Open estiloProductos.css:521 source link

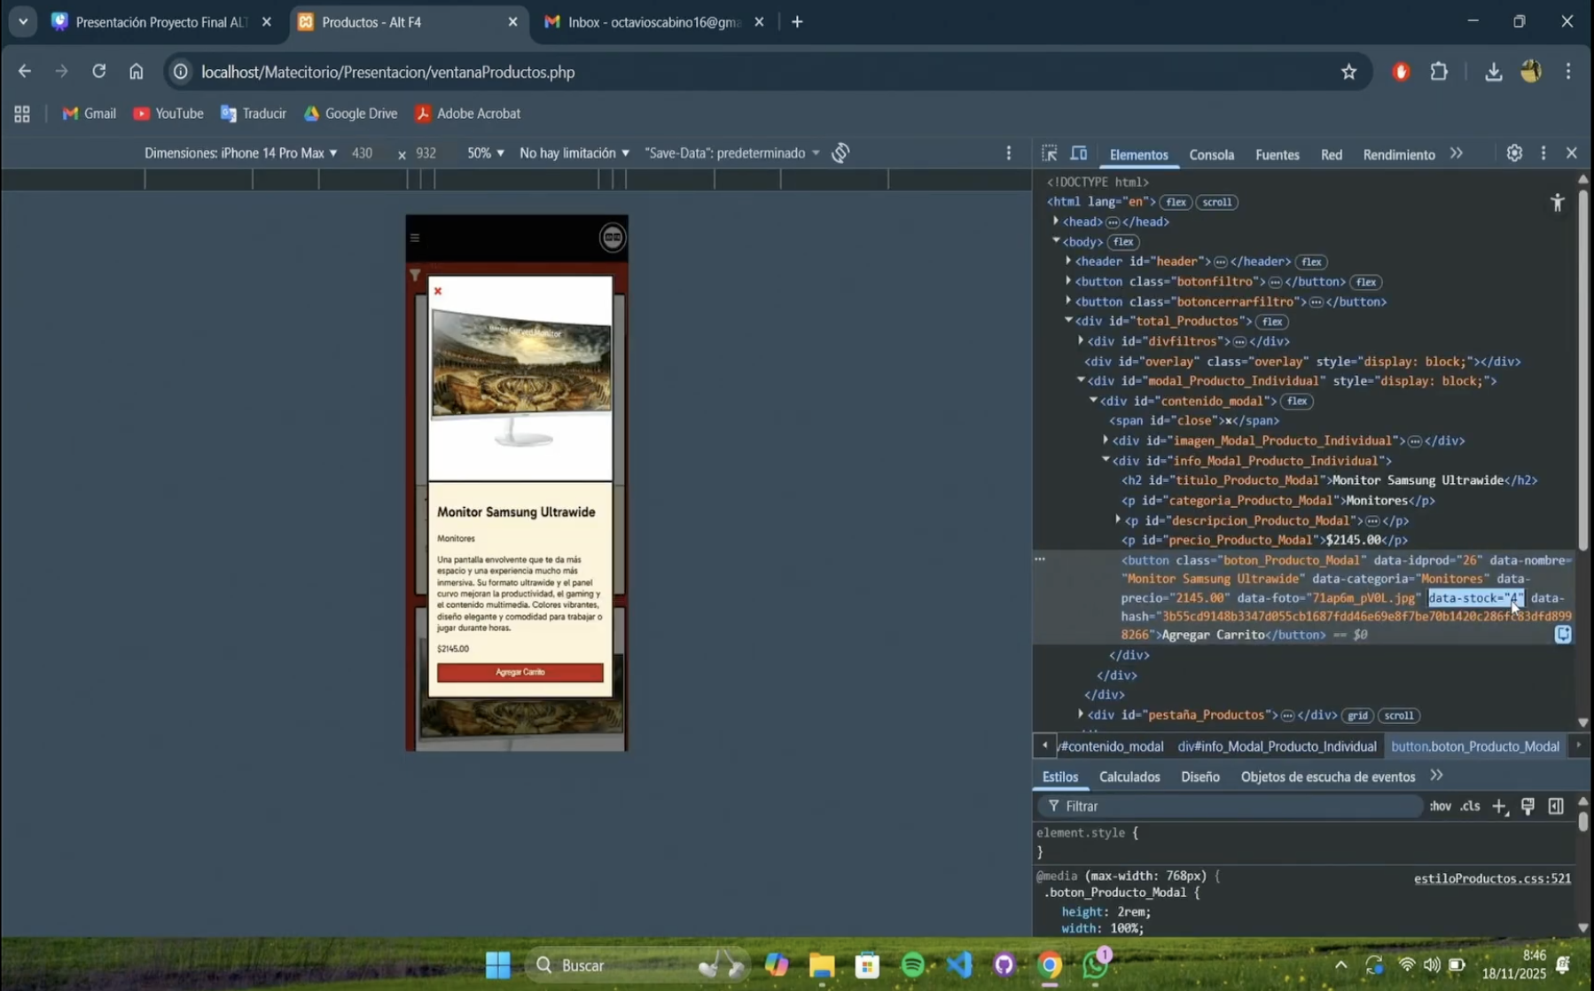tap(1491, 878)
